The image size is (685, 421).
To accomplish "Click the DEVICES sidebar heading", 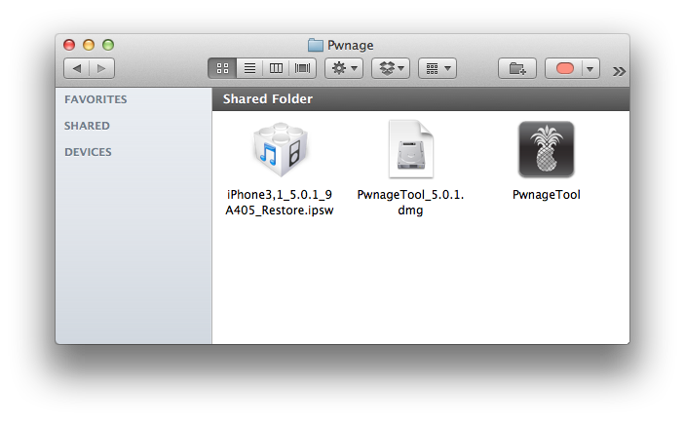I will pos(88,152).
